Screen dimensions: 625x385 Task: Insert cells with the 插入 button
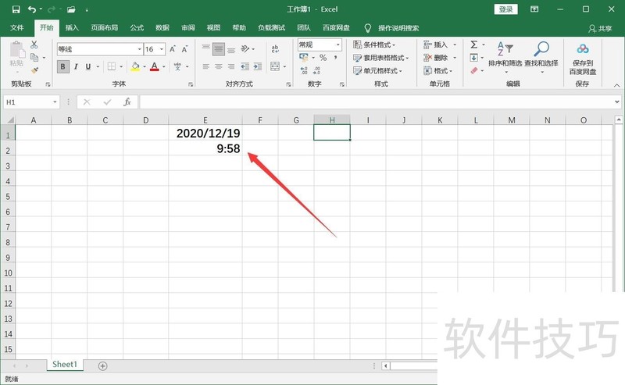436,45
